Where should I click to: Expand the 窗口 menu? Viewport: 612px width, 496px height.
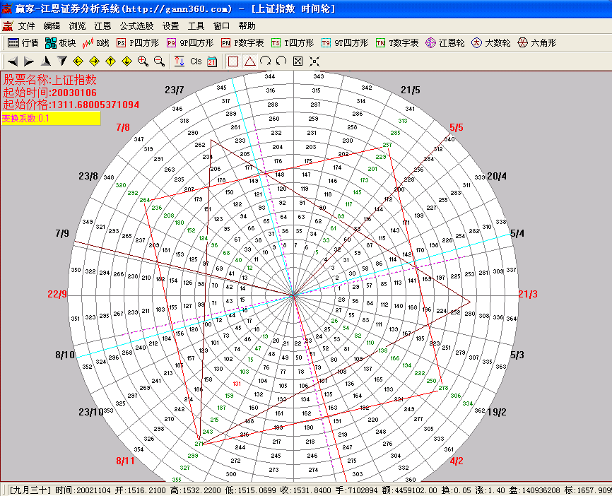[x=221, y=25]
